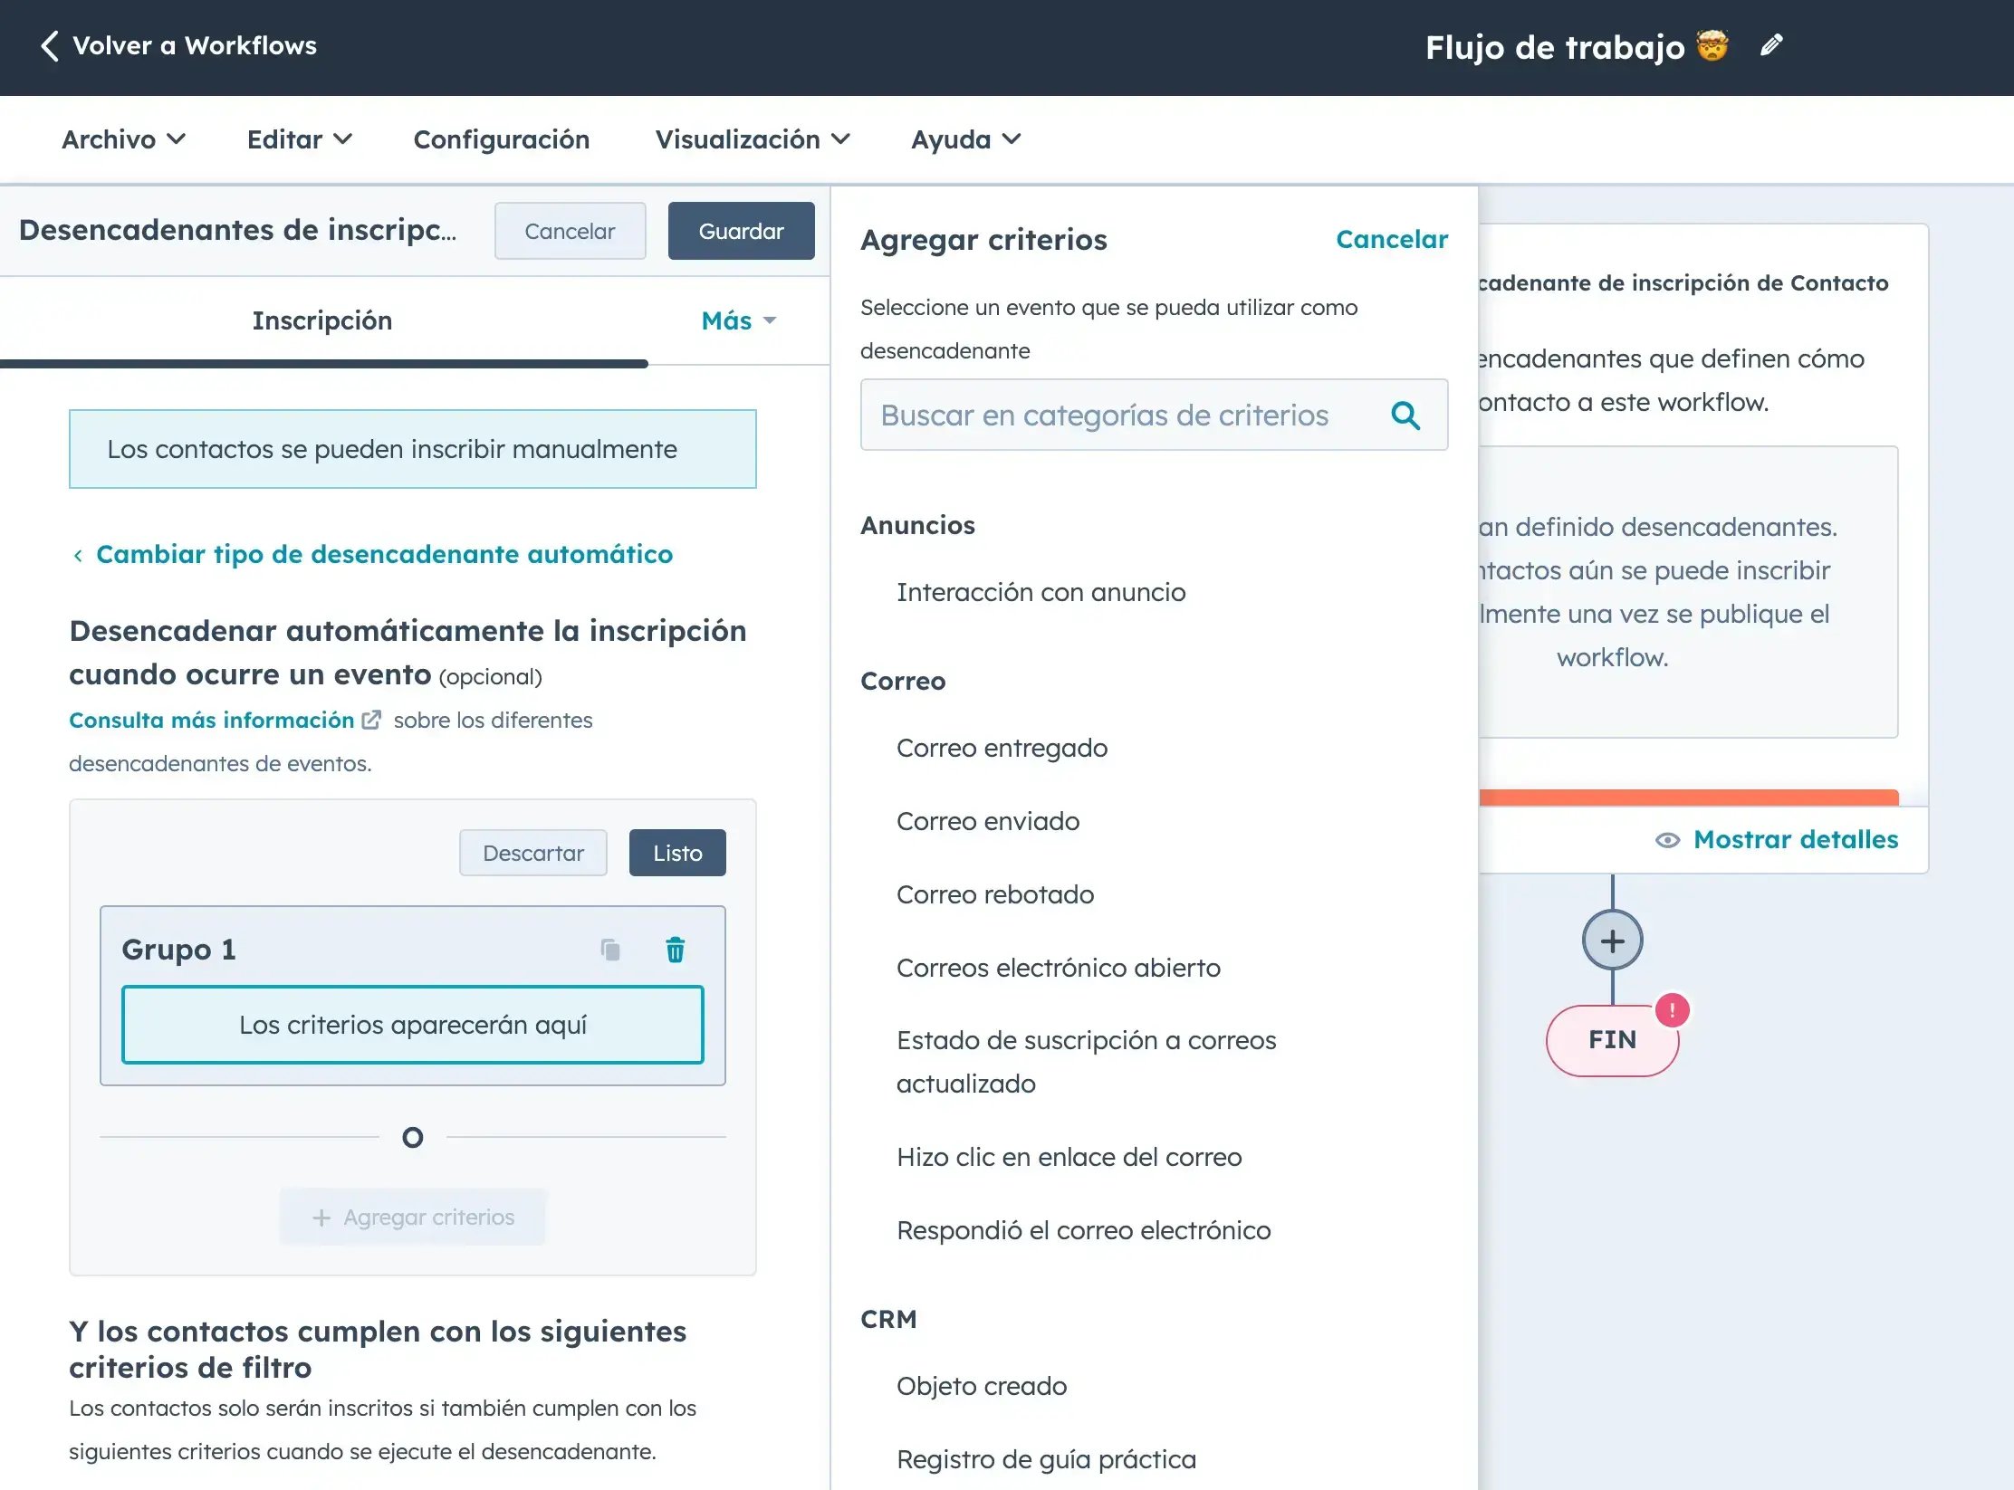Click the Guardar button

click(x=741, y=231)
